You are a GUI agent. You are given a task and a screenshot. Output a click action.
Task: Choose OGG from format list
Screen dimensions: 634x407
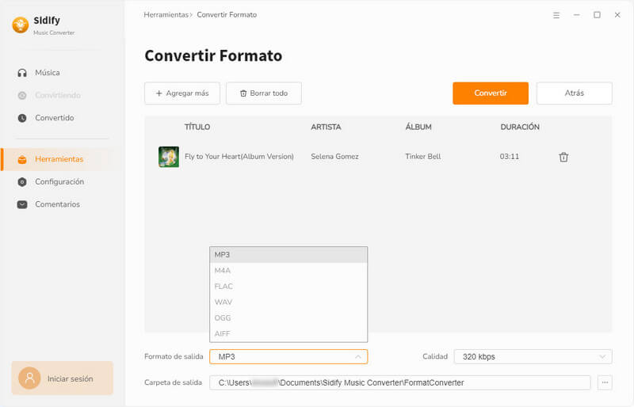(x=288, y=318)
